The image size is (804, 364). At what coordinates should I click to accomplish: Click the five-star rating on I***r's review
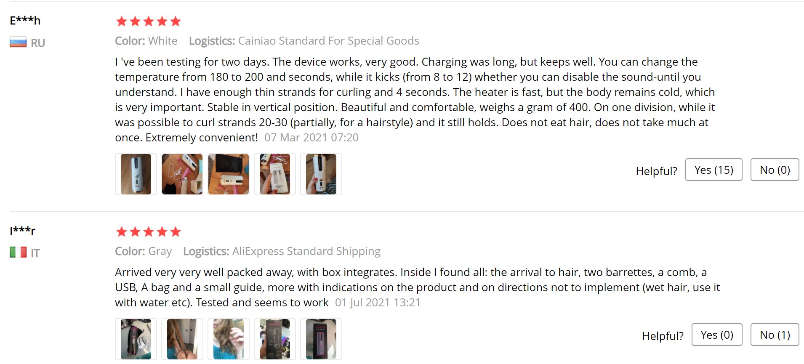coord(148,232)
